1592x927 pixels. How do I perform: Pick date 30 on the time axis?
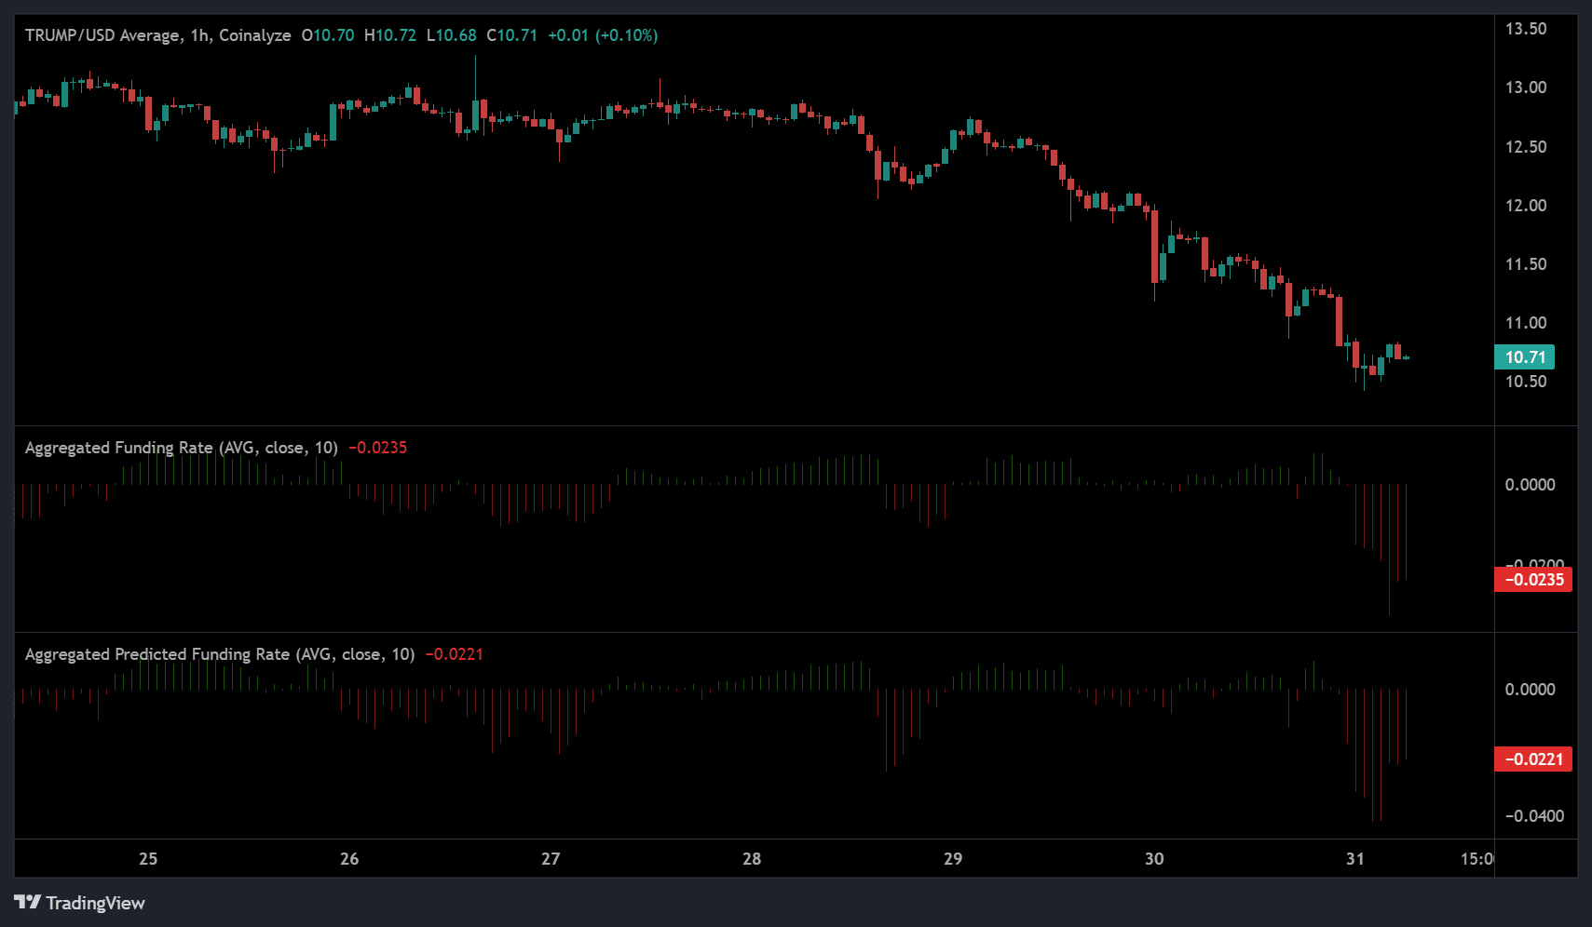(1154, 858)
